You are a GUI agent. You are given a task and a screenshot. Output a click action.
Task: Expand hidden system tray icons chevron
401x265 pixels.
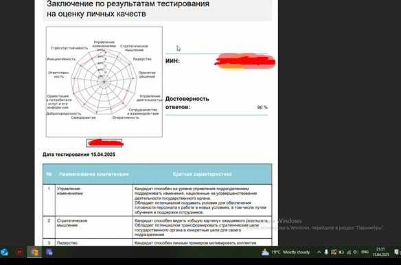(319, 252)
